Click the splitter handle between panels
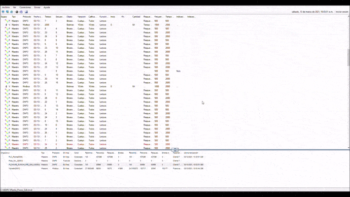Screen dimensions: 350x197 pyautogui.click(x=175, y=150)
